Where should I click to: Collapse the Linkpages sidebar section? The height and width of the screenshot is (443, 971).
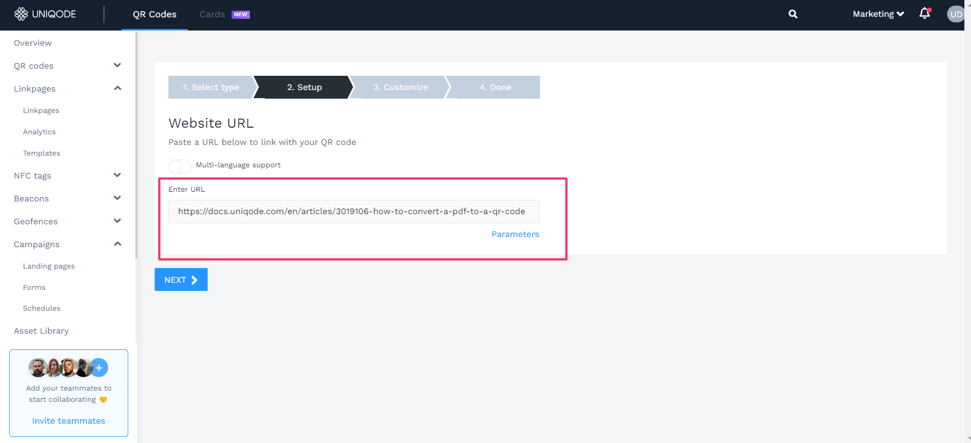[117, 88]
